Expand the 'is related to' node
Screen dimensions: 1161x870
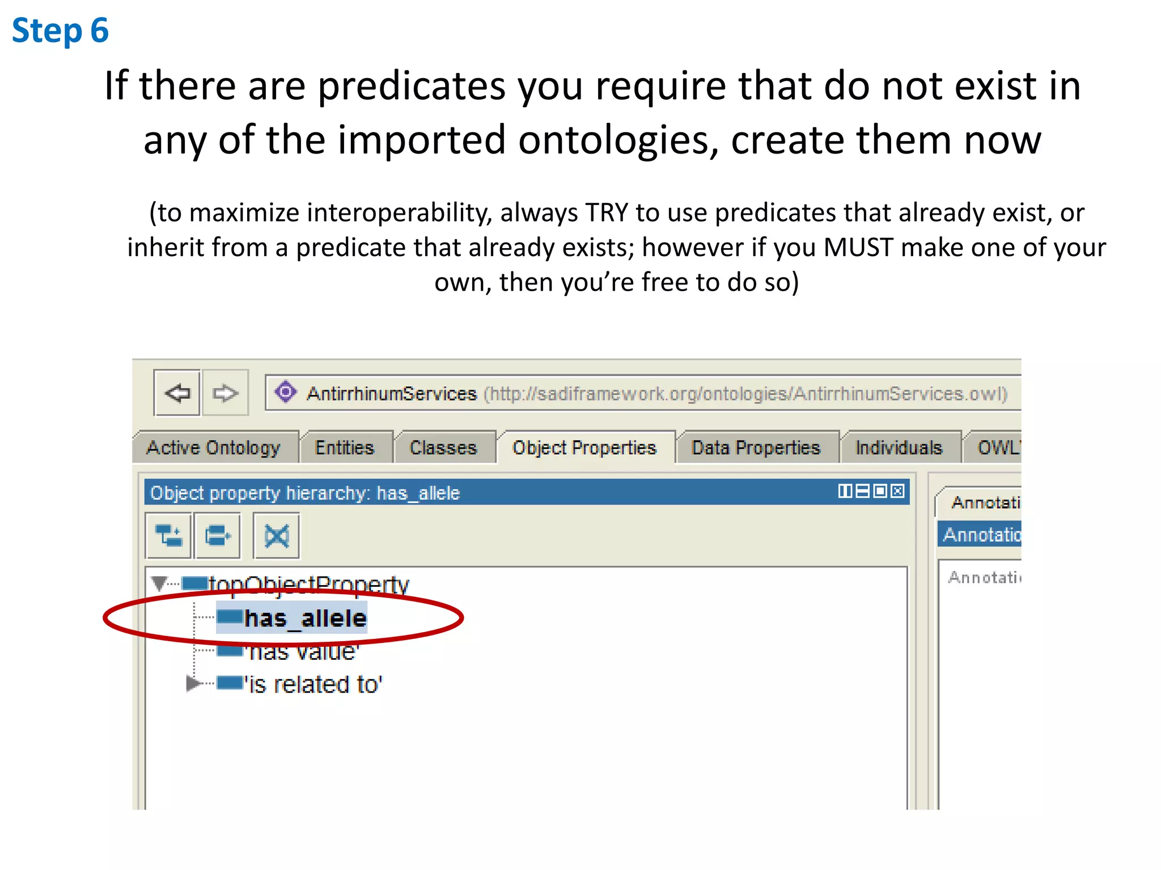coord(194,683)
